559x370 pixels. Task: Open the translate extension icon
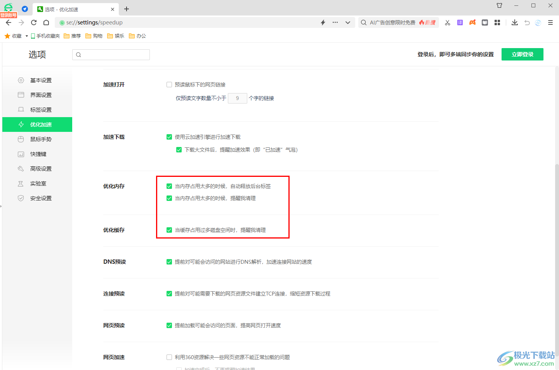coord(460,22)
